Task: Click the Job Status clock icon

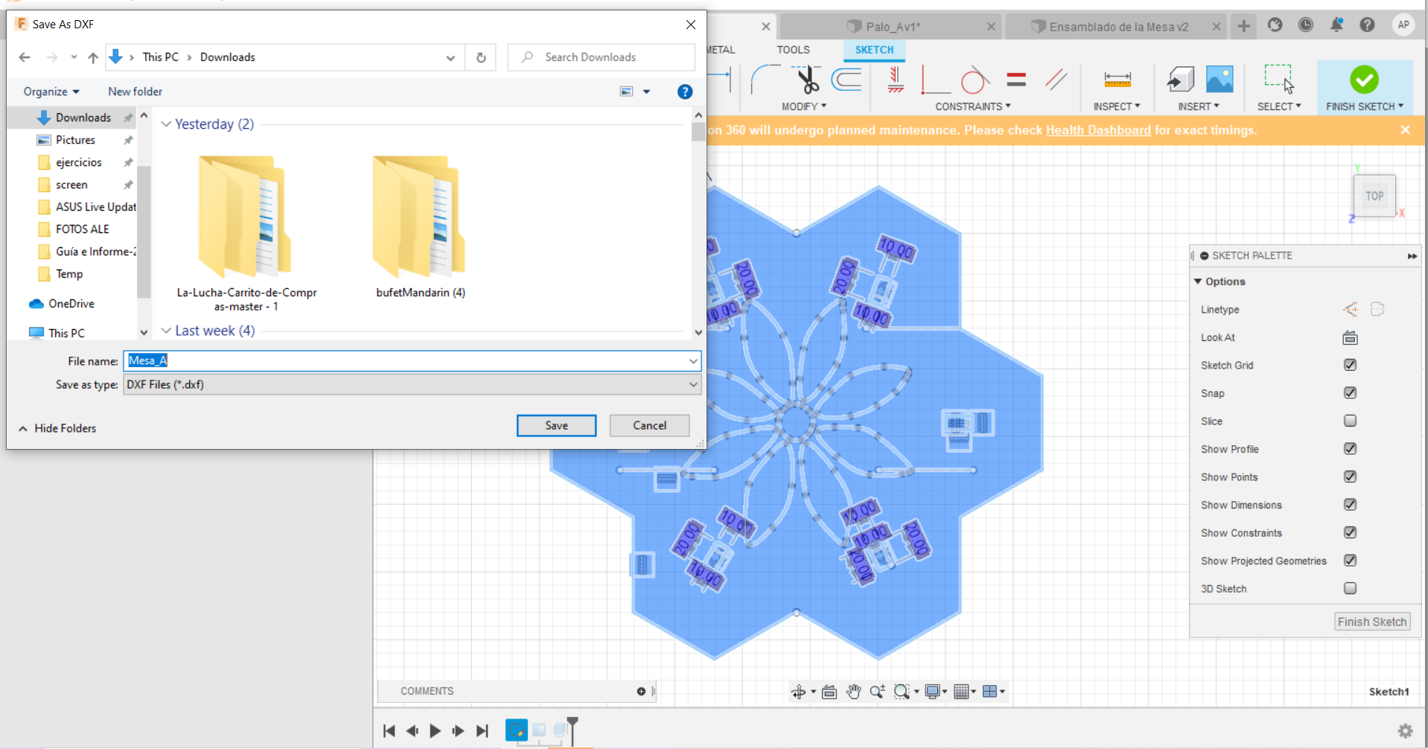Action: 1306,25
